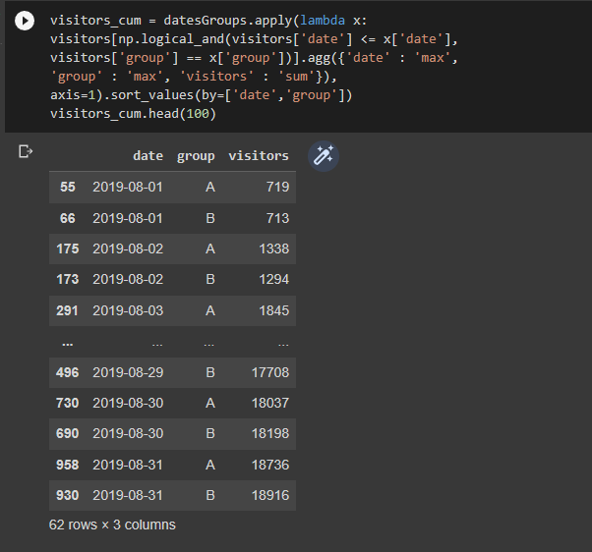Click the row with index 55
The width and height of the screenshot is (592, 552).
click(x=172, y=187)
